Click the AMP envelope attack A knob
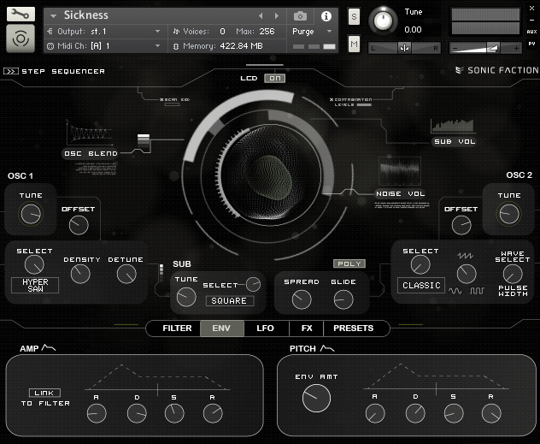 pos(97,413)
